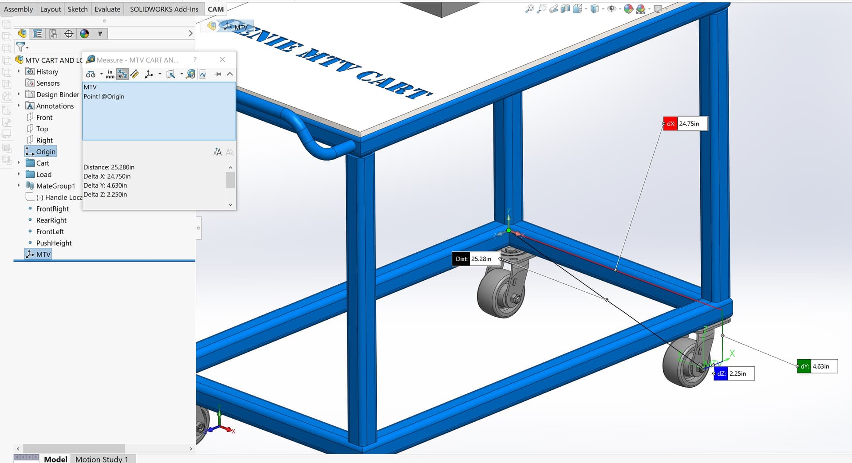Switch to the Assembly tab
Image resolution: width=852 pixels, height=463 pixels.
click(18, 9)
